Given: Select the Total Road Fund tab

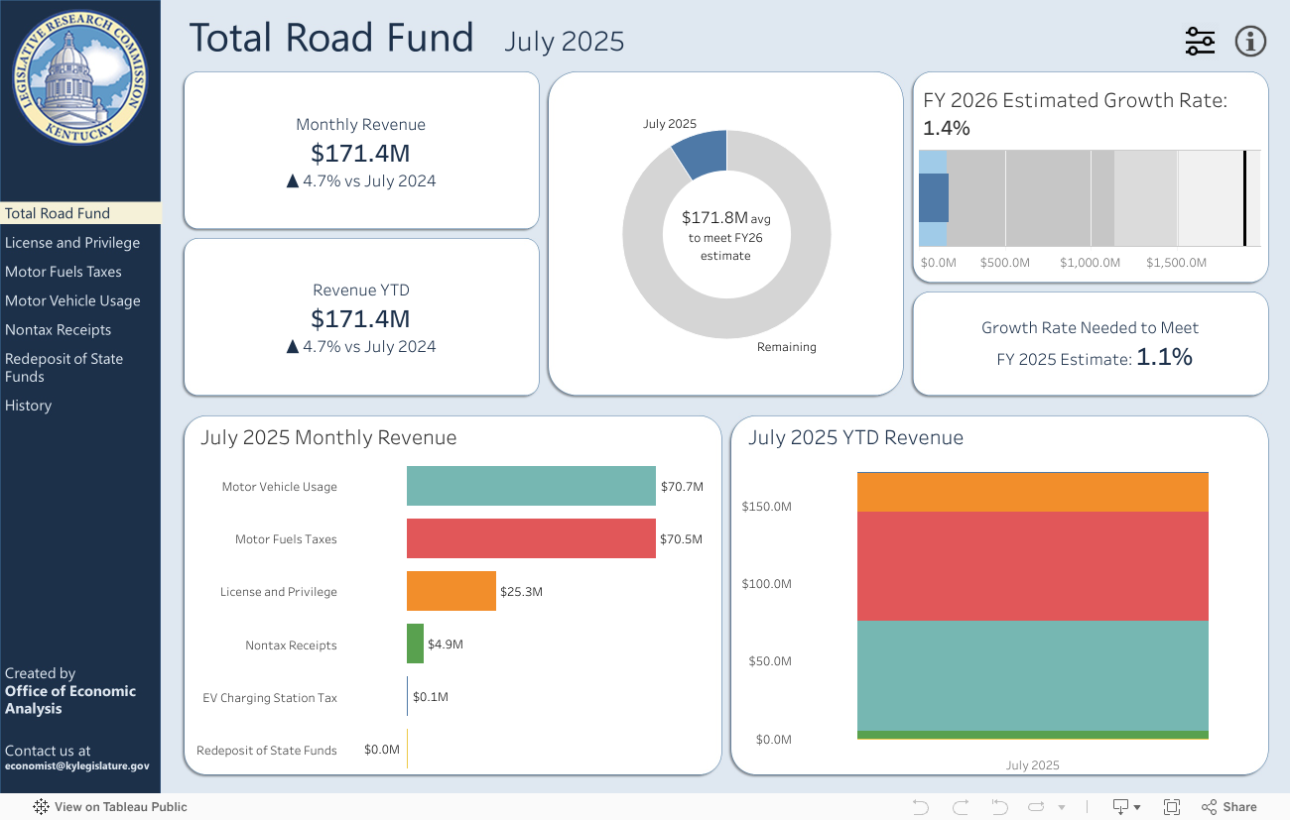Looking at the screenshot, I should tap(58, 213).
